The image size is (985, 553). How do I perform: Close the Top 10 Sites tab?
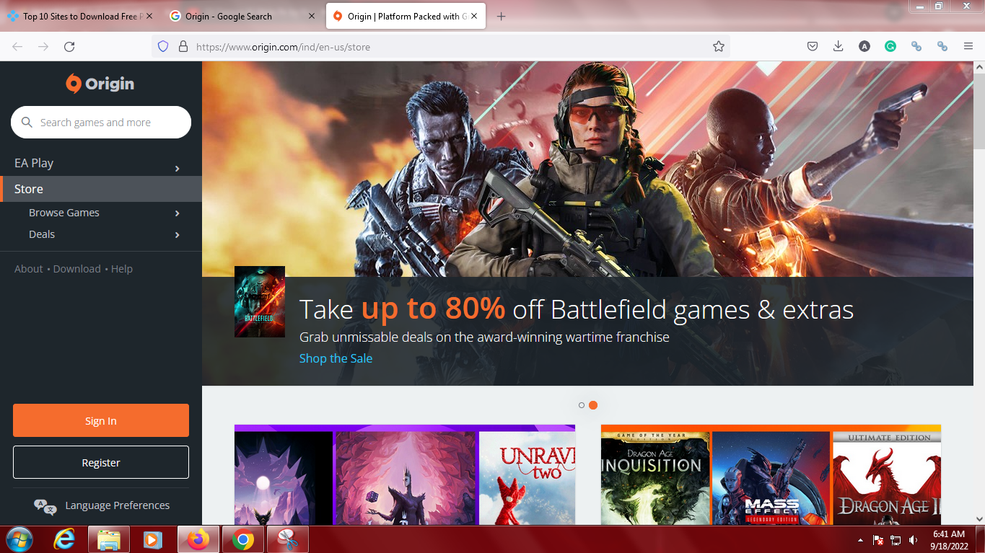[x=149, y=17]
